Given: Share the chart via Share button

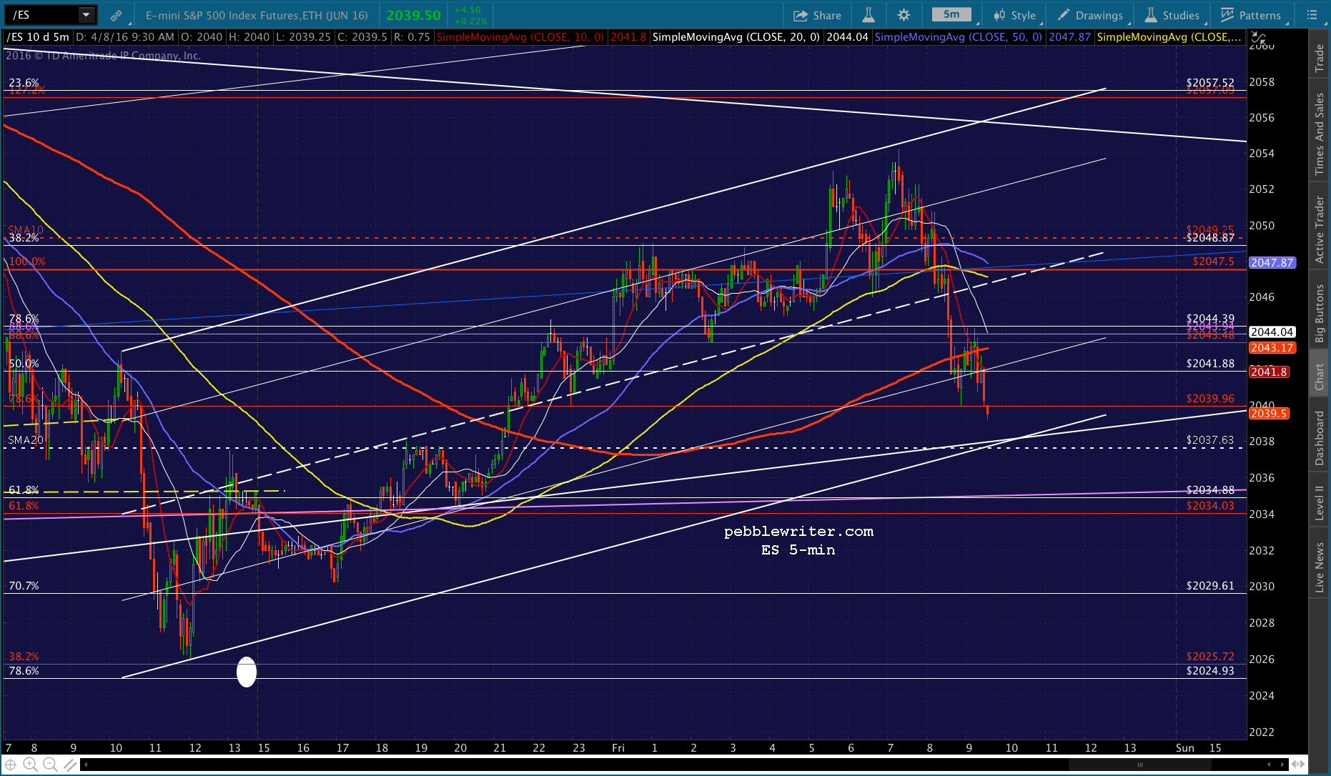Looking at the screenshot, I should coord(817,15).
